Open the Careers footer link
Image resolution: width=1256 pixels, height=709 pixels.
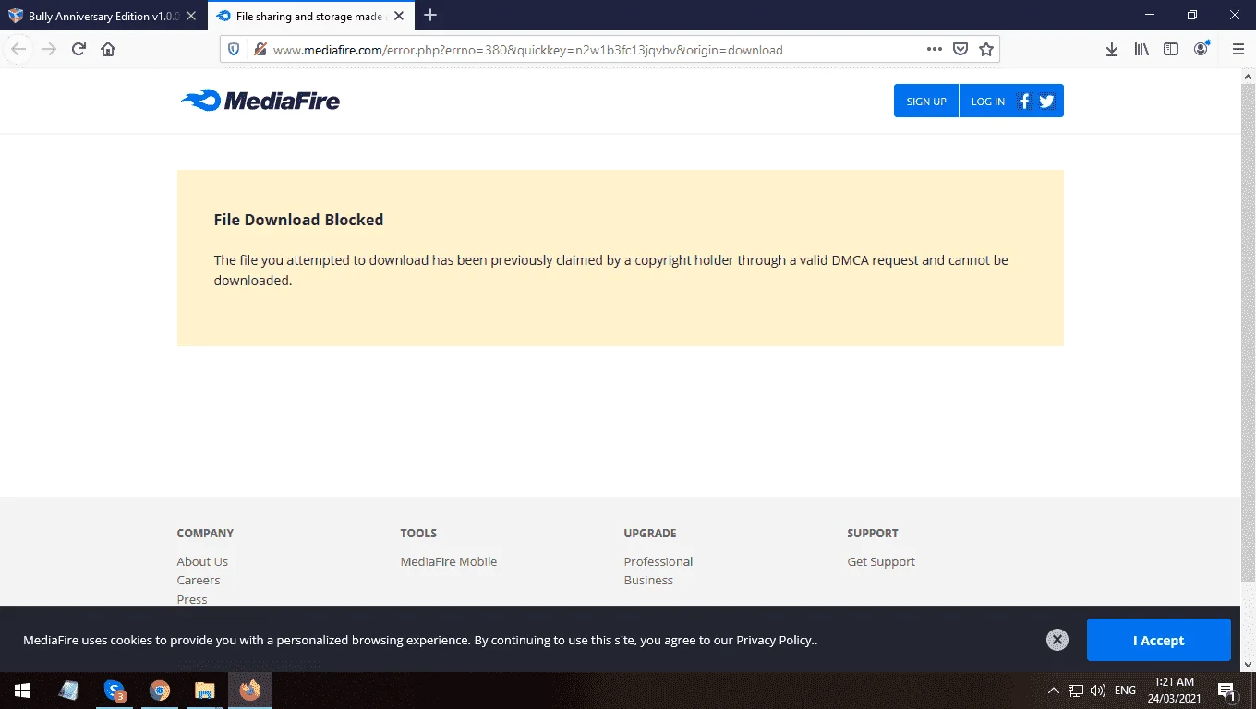pos(199,580)
